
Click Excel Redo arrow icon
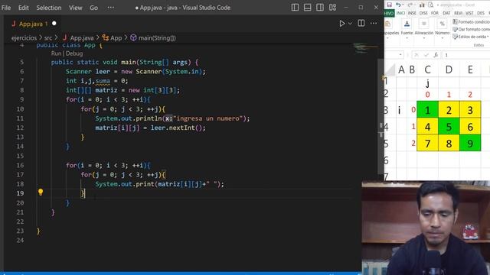(x=410, y=5)
